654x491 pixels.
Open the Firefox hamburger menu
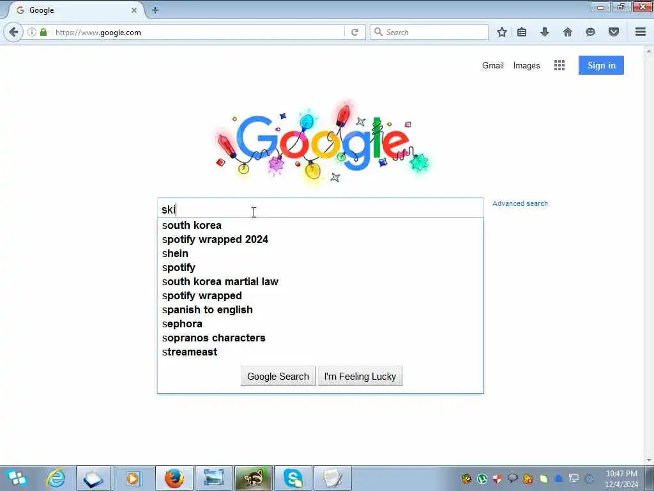[641, 32]
